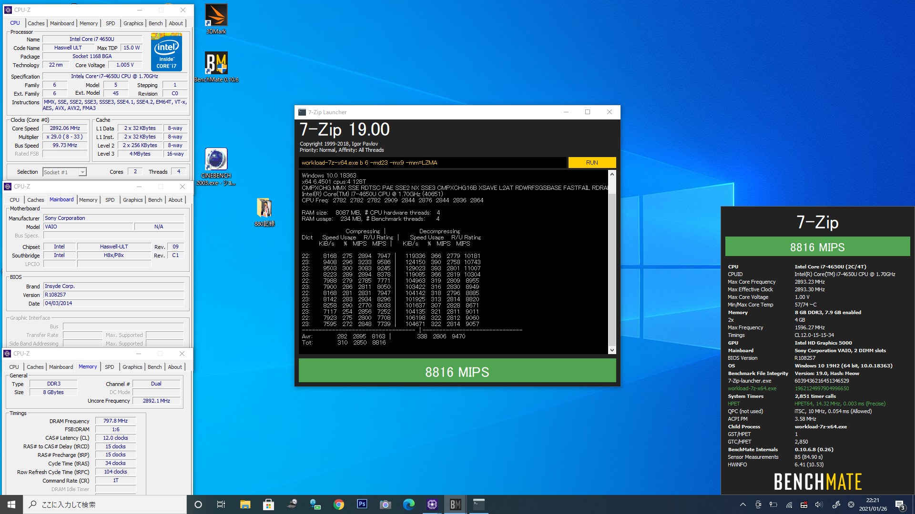This screenshot has height=514, width=915.
Task: Open the CINEBENCH 2003 desktop shortcut
Action: [216, 167]
